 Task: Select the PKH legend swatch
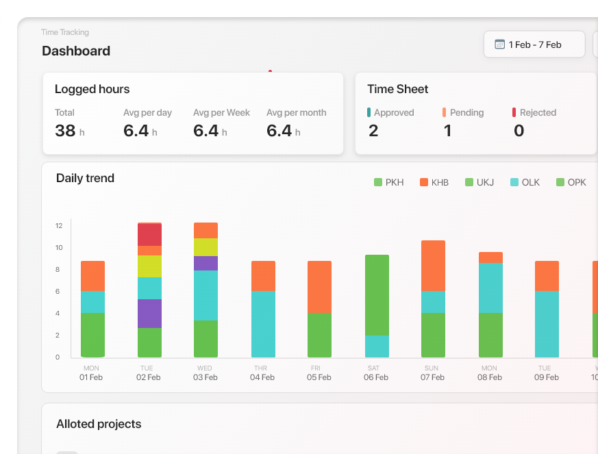point(378,182)
